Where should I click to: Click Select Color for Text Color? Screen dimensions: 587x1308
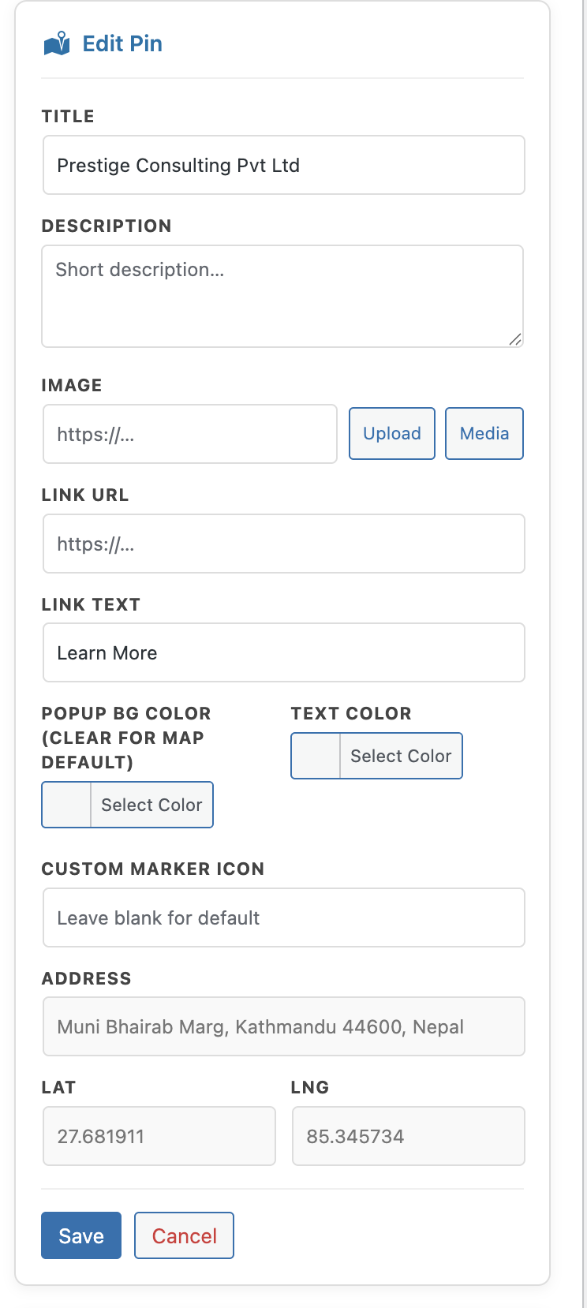[400, 755]
